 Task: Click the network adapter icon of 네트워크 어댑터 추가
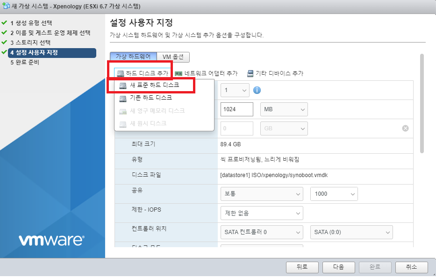[x=179, y=74]
